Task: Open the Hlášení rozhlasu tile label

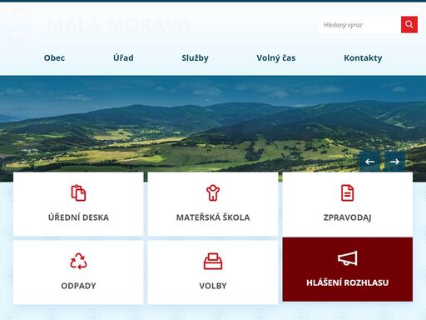Action: [x=347, y=282]
